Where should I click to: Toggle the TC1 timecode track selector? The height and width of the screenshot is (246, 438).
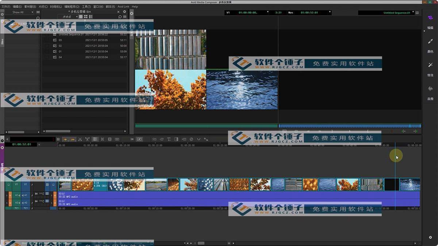click(26, 208)
